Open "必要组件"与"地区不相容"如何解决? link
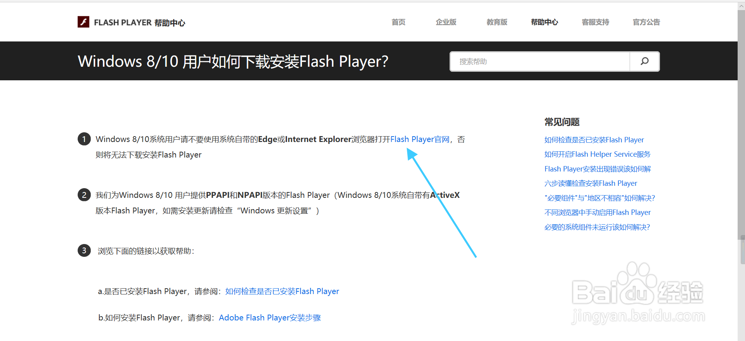This screenshot has height=341, width=745. point(600,198)
